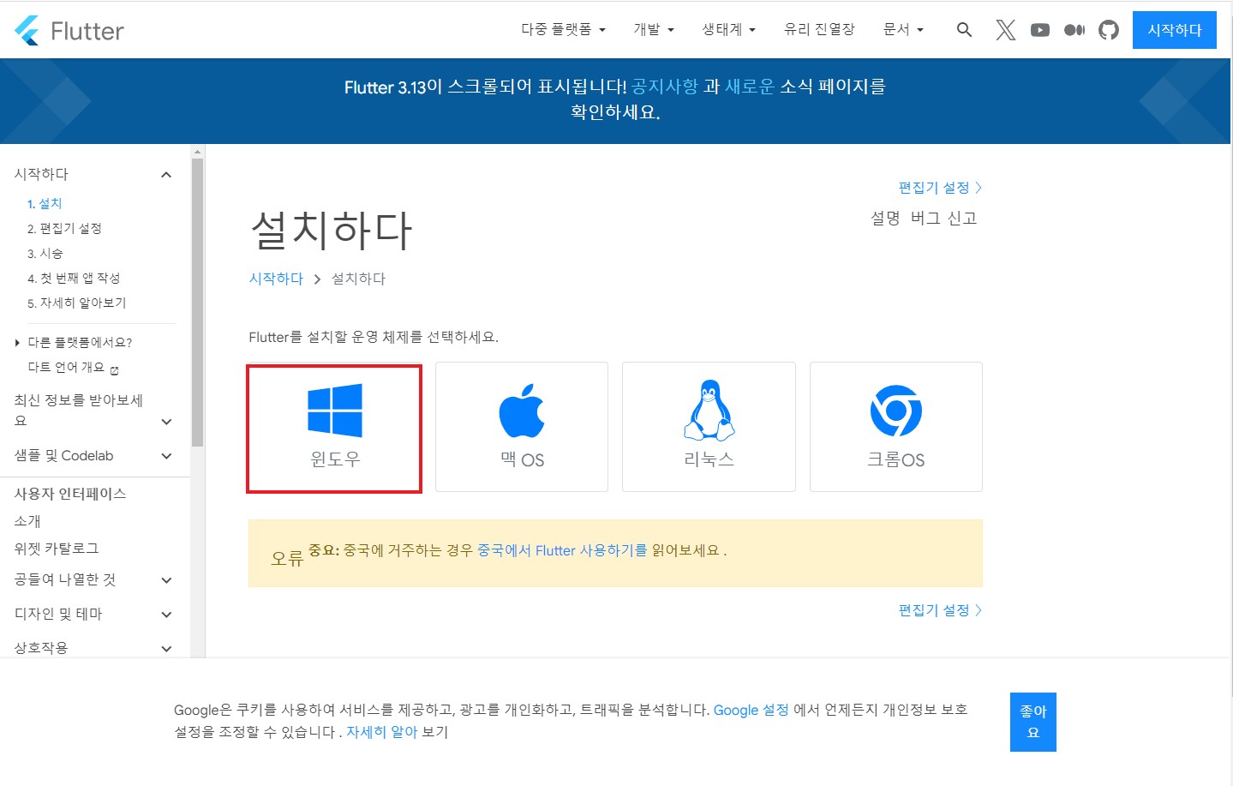Click the blue 시작하다 header button
This screenshot has height=786, width=1233.
click(x=1175, y=30)
